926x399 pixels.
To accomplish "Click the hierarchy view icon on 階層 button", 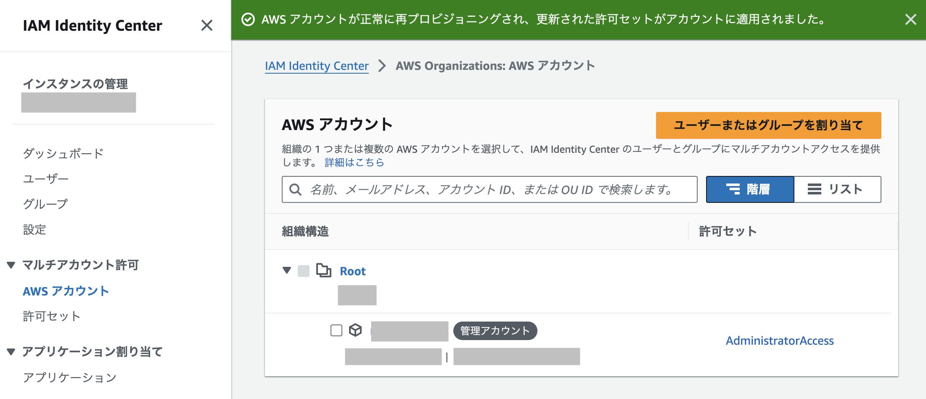I will click(733, 189).
